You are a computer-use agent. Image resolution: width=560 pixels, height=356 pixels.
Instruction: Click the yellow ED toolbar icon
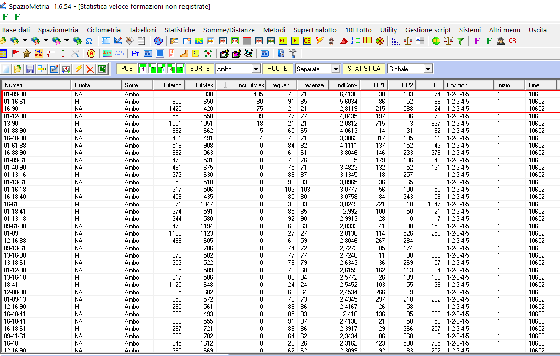click(283, 41)
